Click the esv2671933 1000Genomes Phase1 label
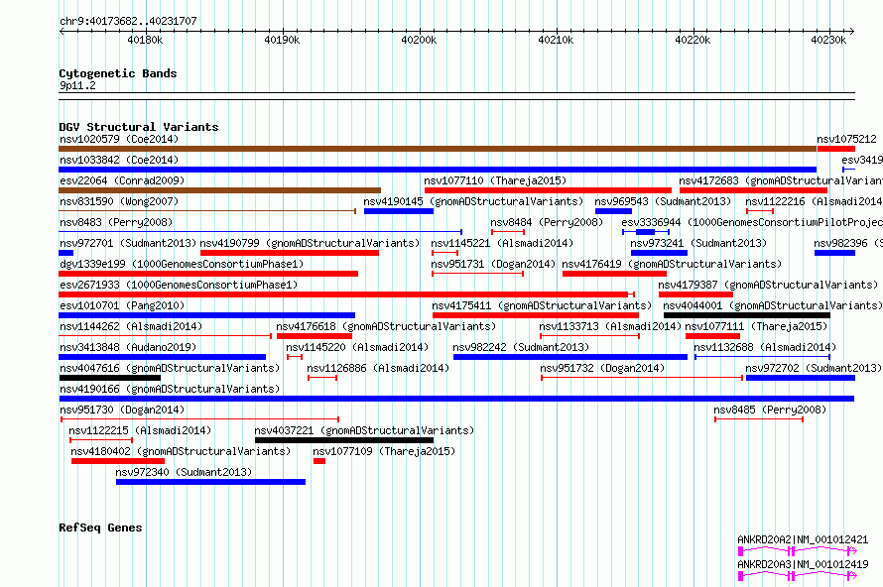This screenshot has height=587, width=883. click(x=179, y=285)
